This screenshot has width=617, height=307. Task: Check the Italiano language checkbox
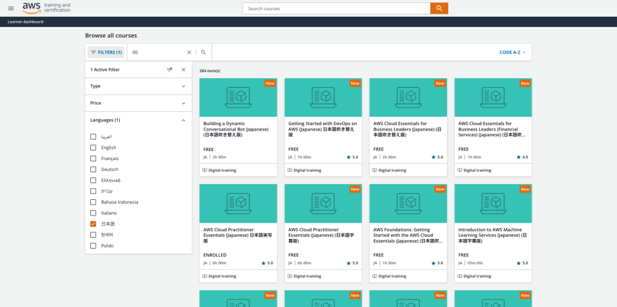(93, 213)
